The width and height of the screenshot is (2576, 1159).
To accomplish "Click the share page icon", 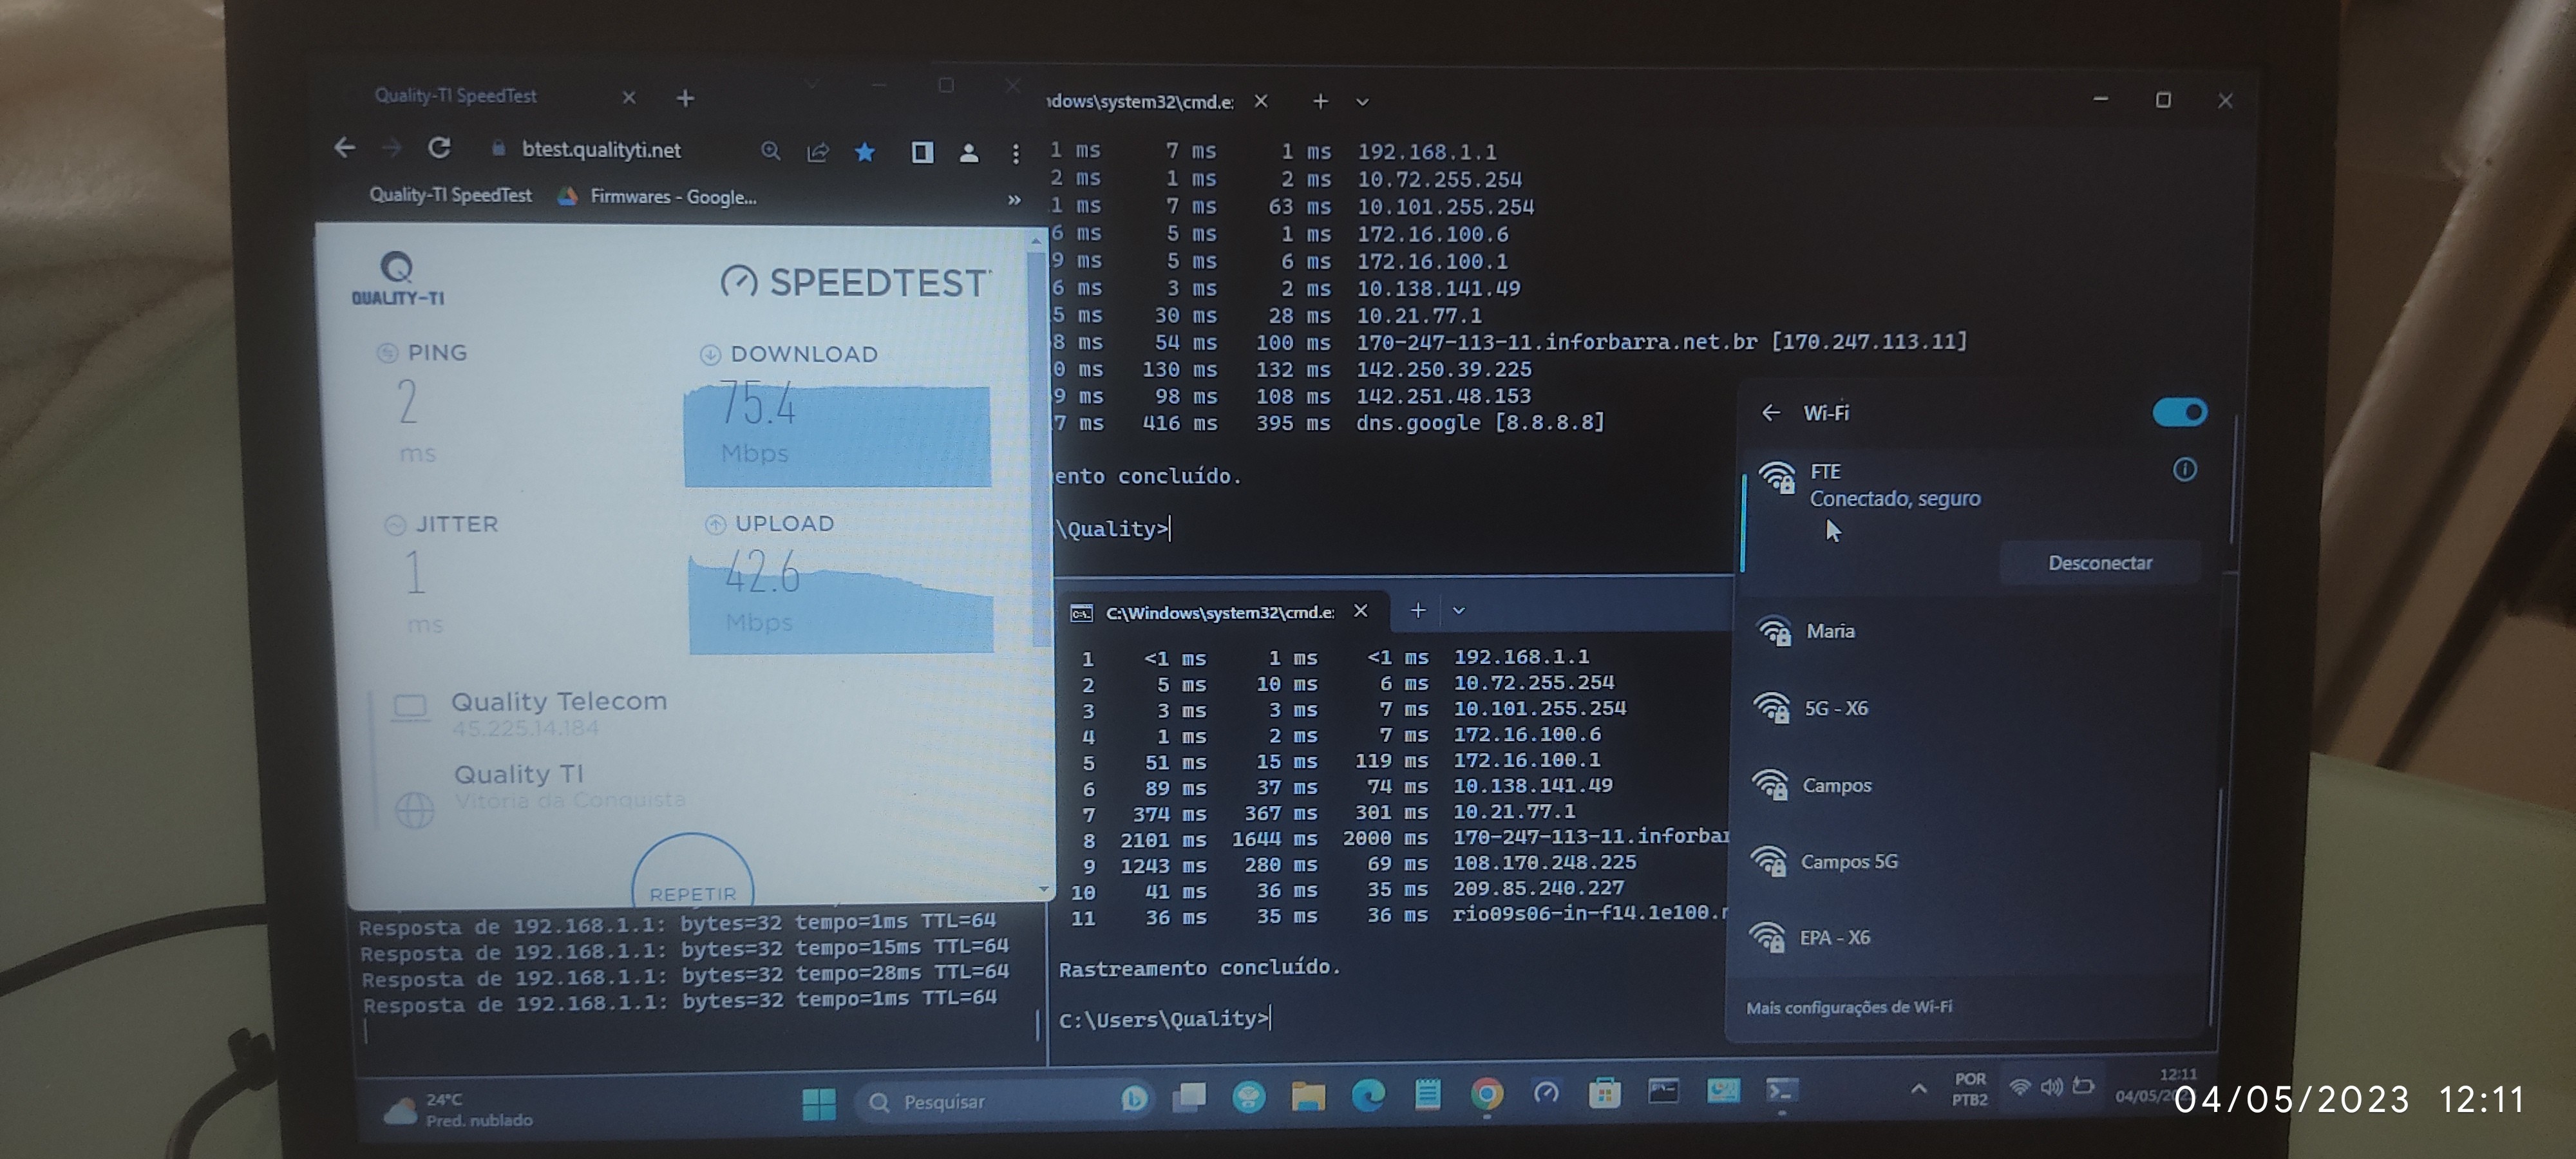I will (818, 152).
